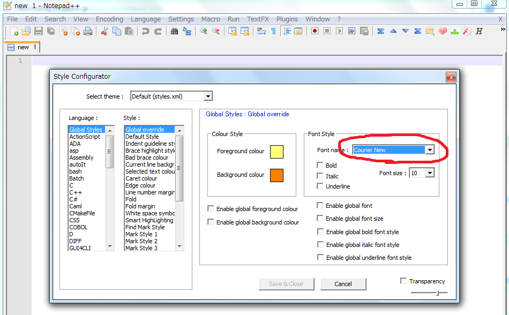The height and width of the screenshot is (315, 509).
Task: Click the Stop Recording macro icon
Action: point(327,31)
